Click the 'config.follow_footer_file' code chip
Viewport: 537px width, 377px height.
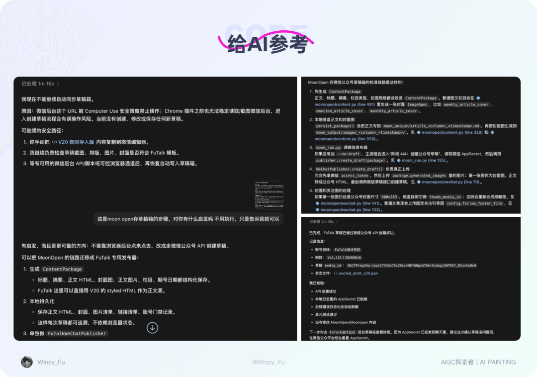(474, 203)
